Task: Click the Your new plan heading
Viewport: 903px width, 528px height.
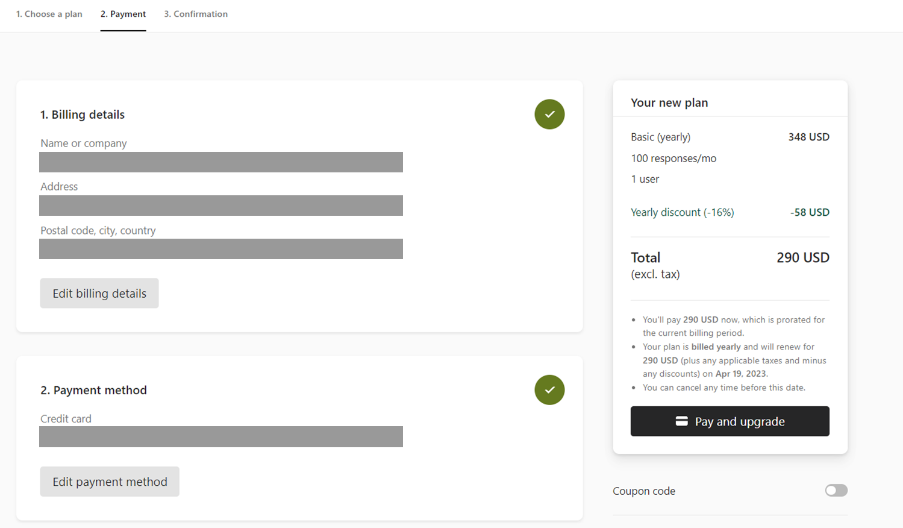Action: click(669, 102)
